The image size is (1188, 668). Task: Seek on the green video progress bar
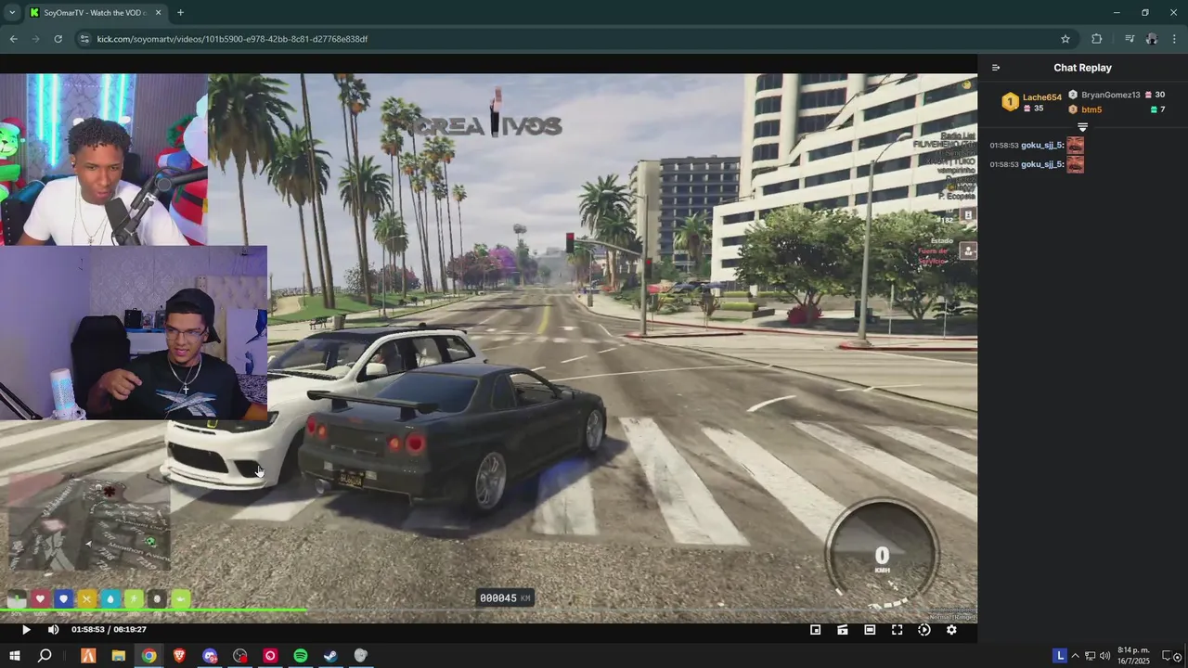point(488,610)
